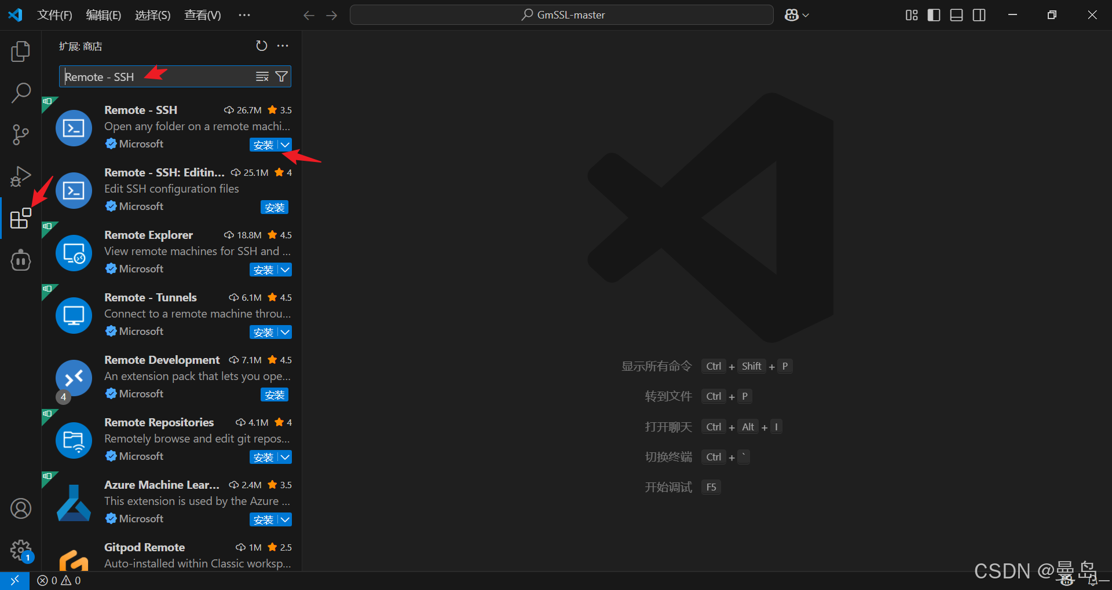Clear extension search results icon
The image size is (1112, 590).
(x=262, y=76)
